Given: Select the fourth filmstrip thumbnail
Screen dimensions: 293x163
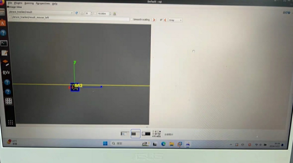Looking at the screenshot, I should [157, 134].
